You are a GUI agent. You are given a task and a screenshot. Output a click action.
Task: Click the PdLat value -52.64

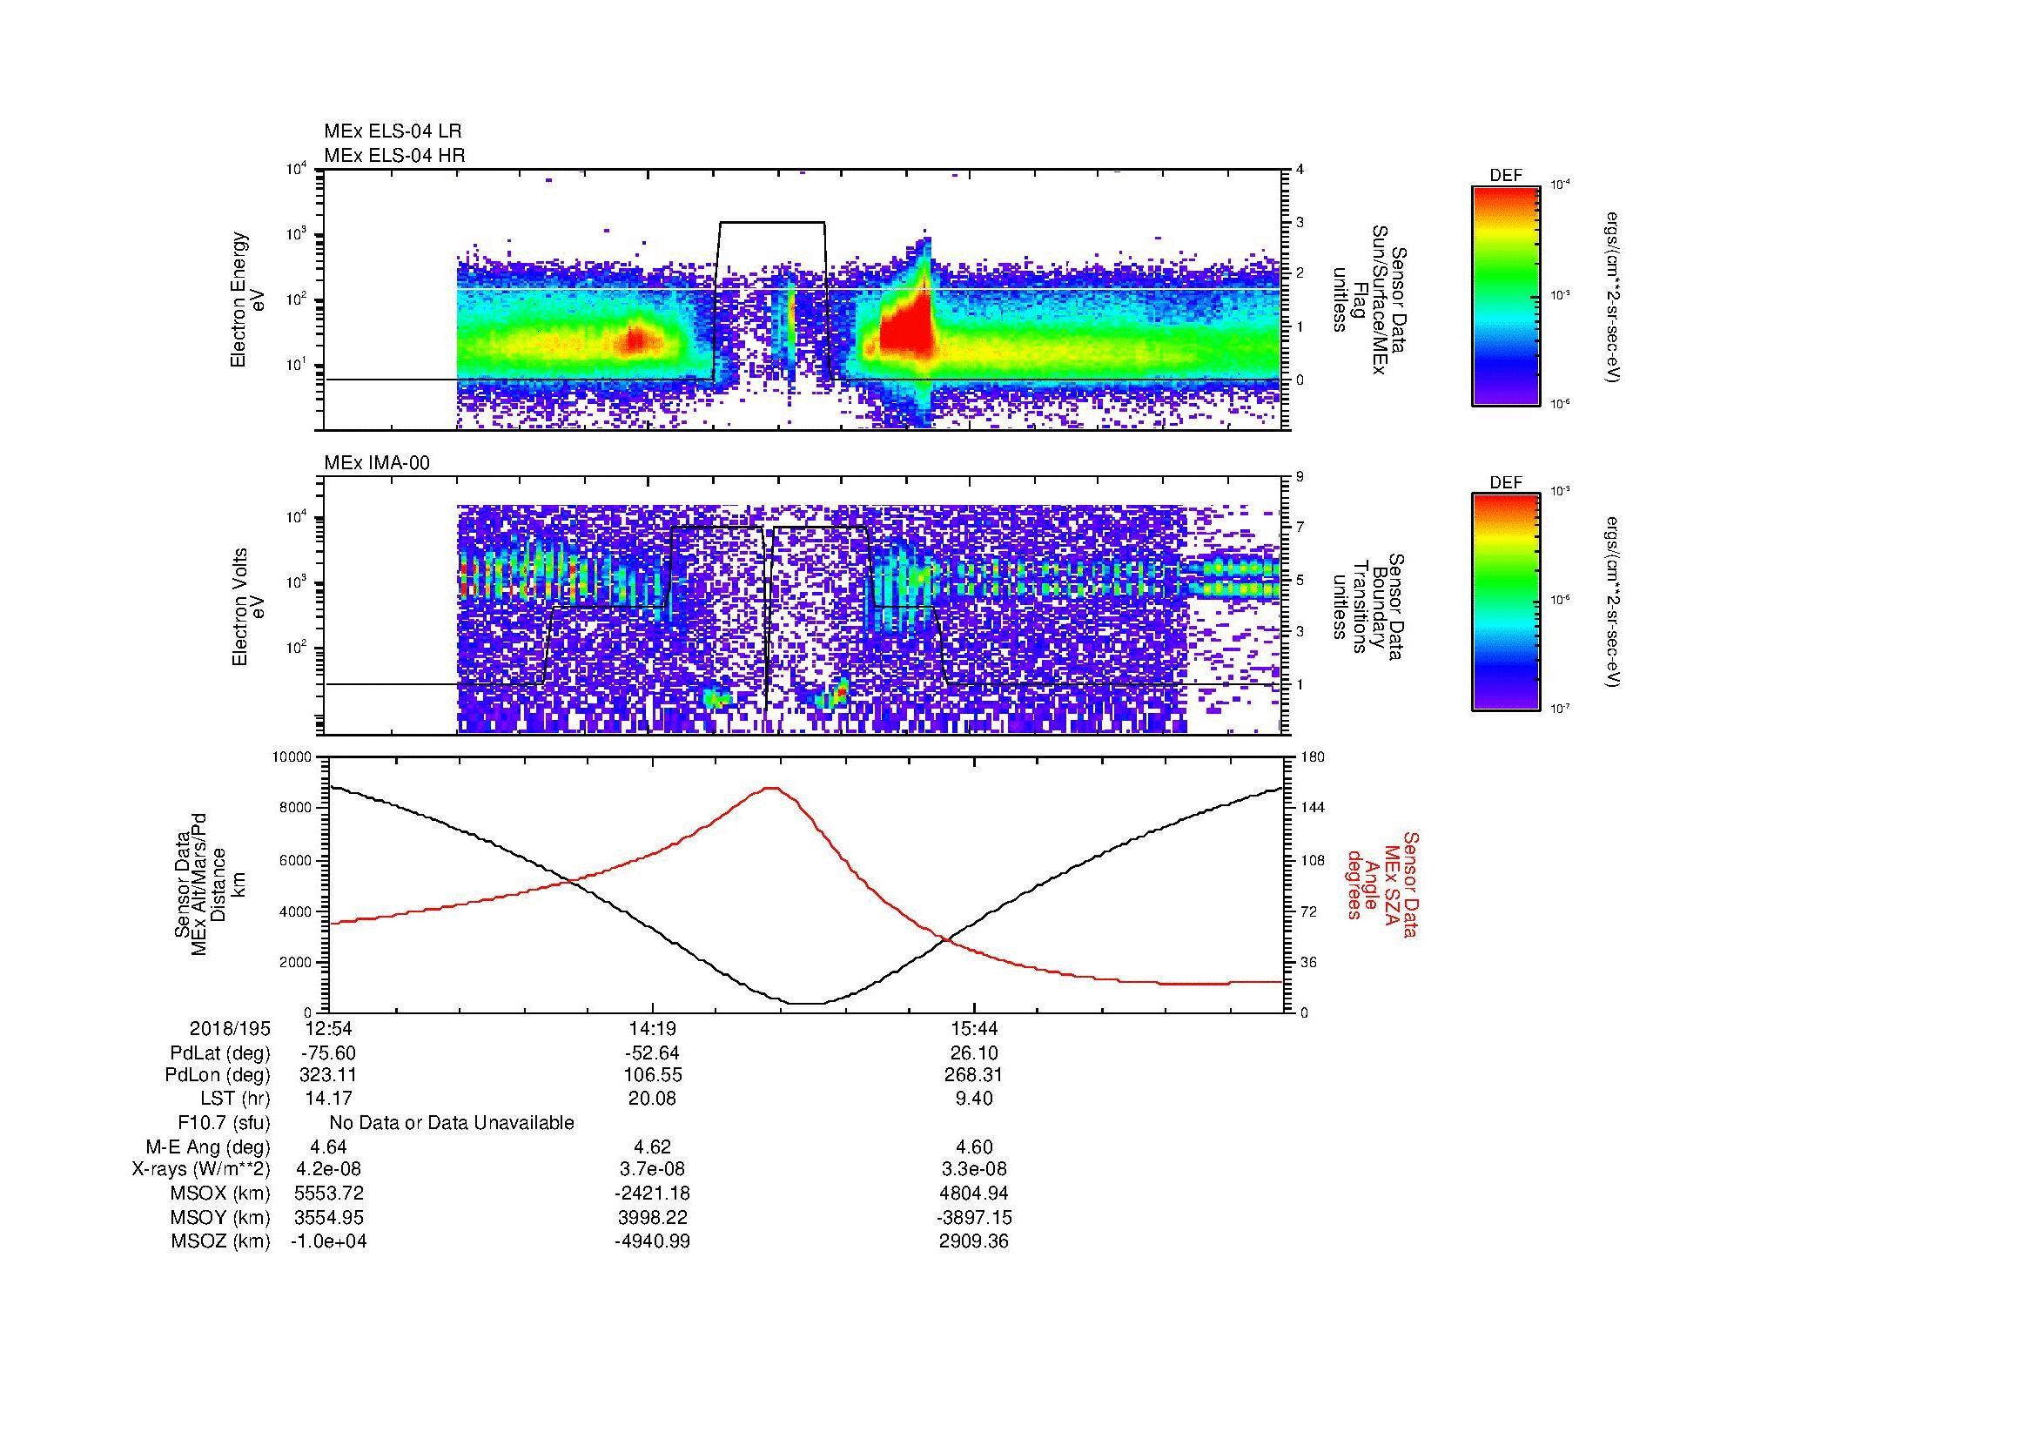pyautogui.click(x=653, y=1053)
